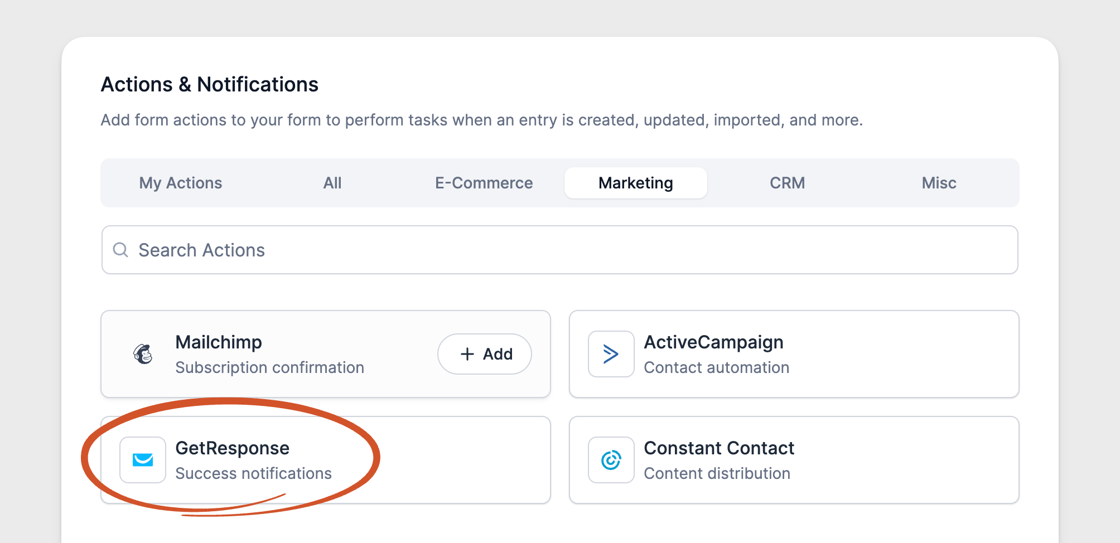The width and height of the screenshot is (1120, 543).
Task: Select the Constant Contact title text
Action: coord(719,448)
